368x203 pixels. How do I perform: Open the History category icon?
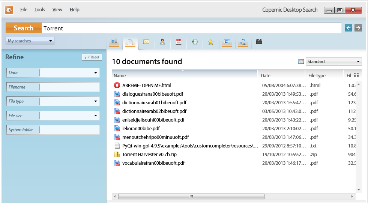(x=195, y=42)
